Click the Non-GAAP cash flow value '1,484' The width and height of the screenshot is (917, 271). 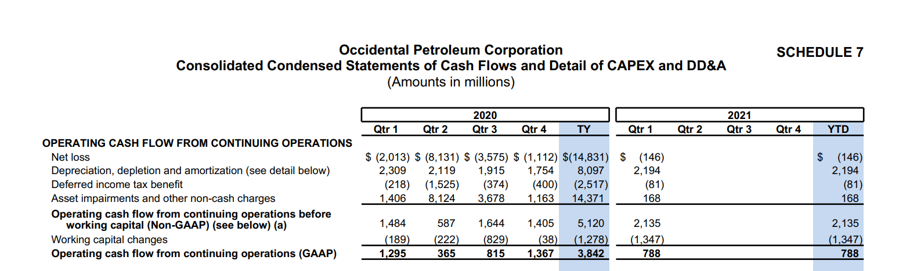tap(393, 223)
